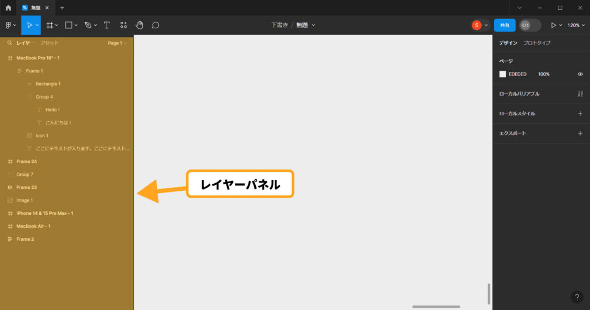
Task: Open the Resources tool
Action: [123, 25]
